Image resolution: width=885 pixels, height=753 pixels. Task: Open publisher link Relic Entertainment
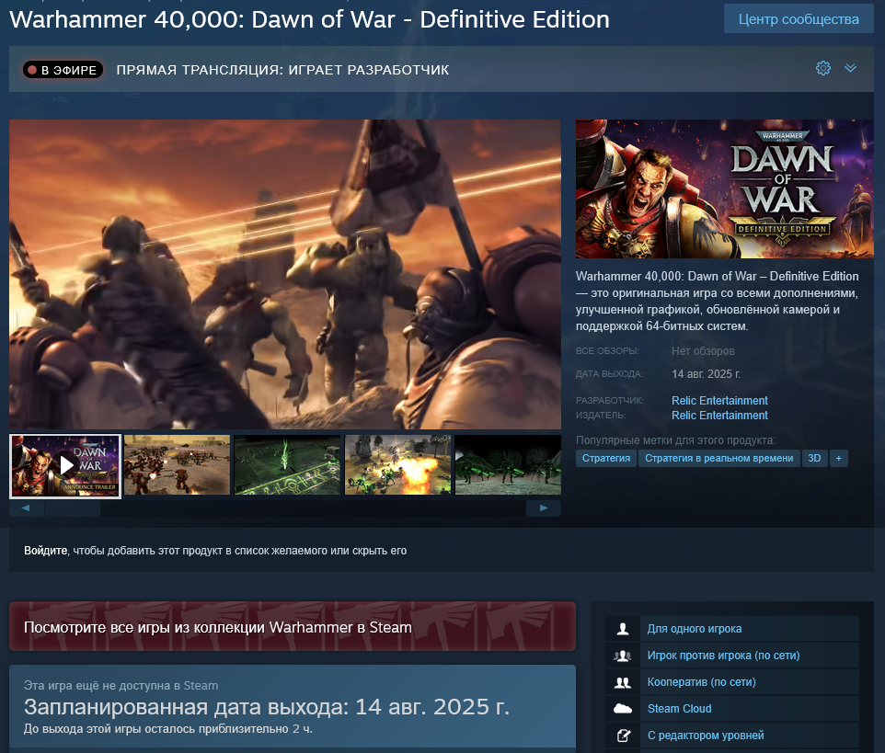[719, 416]
